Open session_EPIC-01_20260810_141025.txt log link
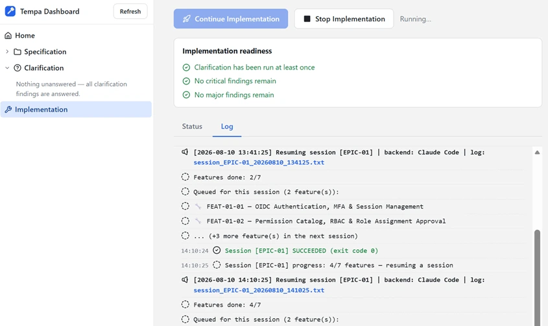Screen dimensions: 548x326 [259, 290]
